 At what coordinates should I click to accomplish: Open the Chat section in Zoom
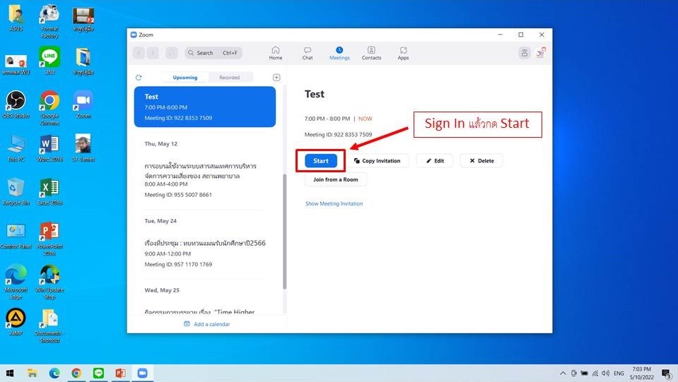pos(308,53)
